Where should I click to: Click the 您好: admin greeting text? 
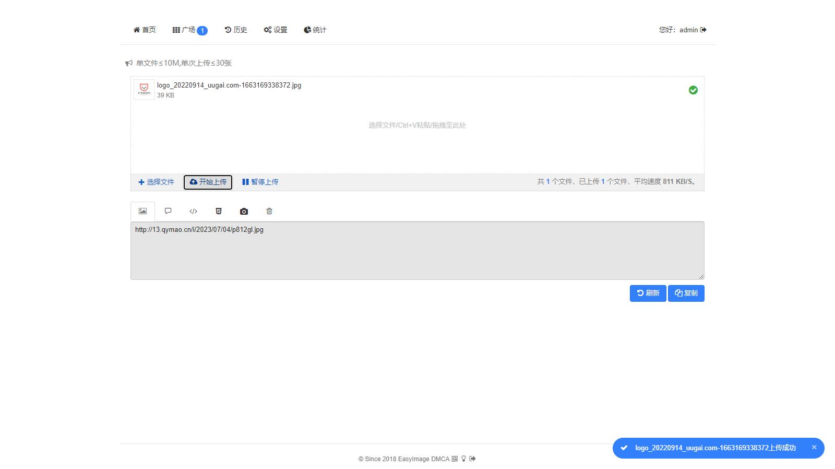(678, 30)
